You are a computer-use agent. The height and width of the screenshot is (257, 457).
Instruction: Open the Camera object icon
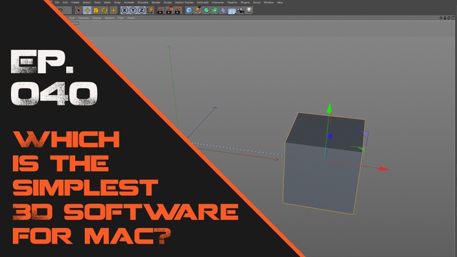coord(240,10)
